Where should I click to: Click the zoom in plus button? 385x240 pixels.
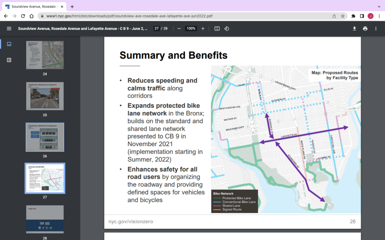[x=203, y=28]
